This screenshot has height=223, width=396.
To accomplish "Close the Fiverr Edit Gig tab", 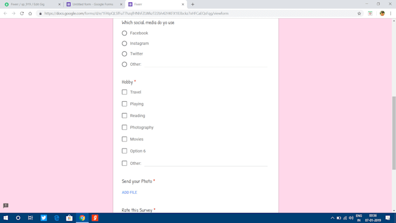I will (59, 4).
